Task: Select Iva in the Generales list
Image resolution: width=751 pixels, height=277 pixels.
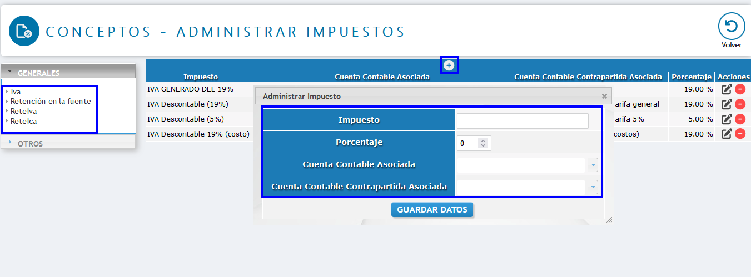Action: [16, 92]
